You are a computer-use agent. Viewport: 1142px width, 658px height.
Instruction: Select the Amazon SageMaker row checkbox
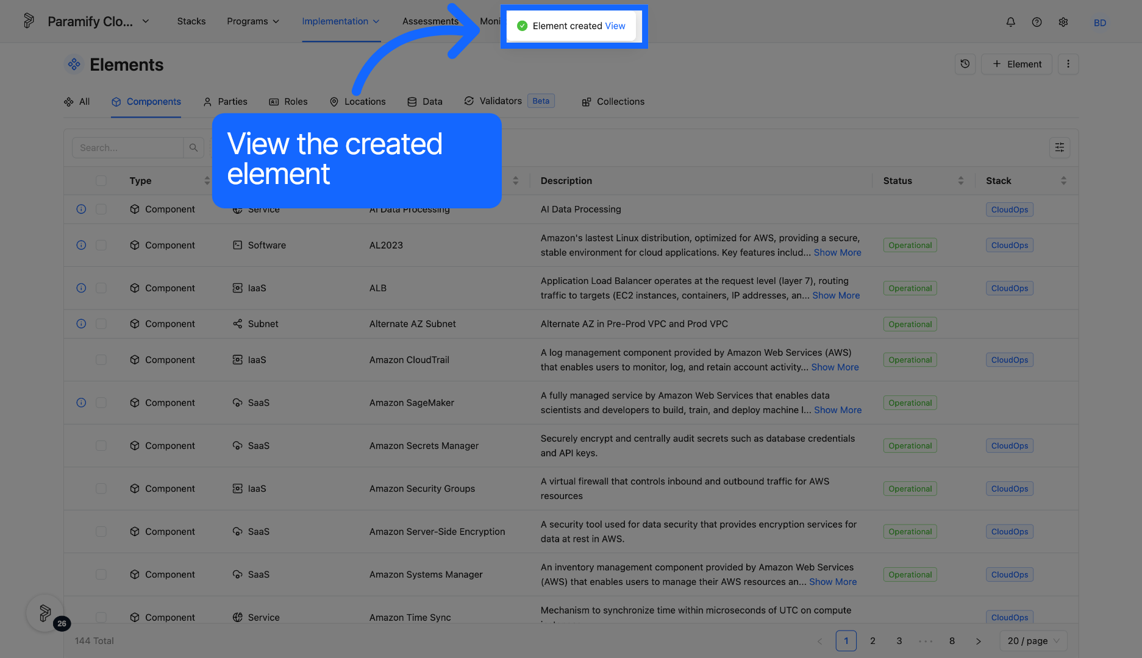[101, 403]
